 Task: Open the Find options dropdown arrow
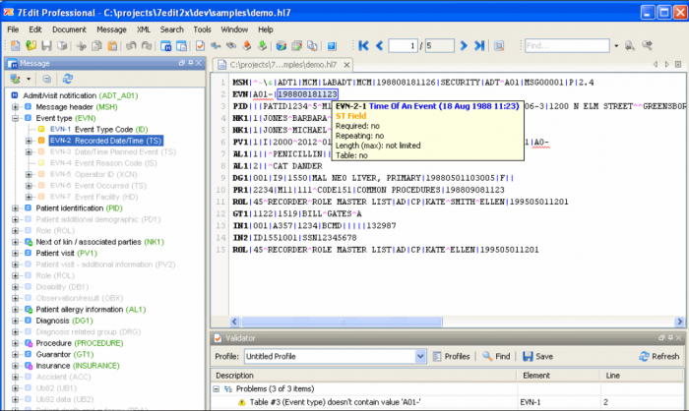[616, 45]
